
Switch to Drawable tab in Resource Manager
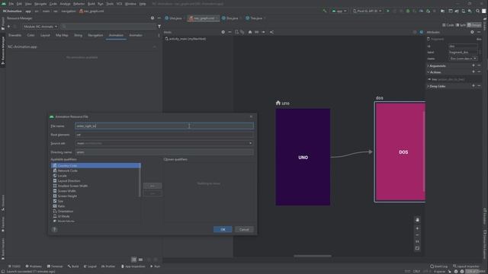[x=15, y=35]
